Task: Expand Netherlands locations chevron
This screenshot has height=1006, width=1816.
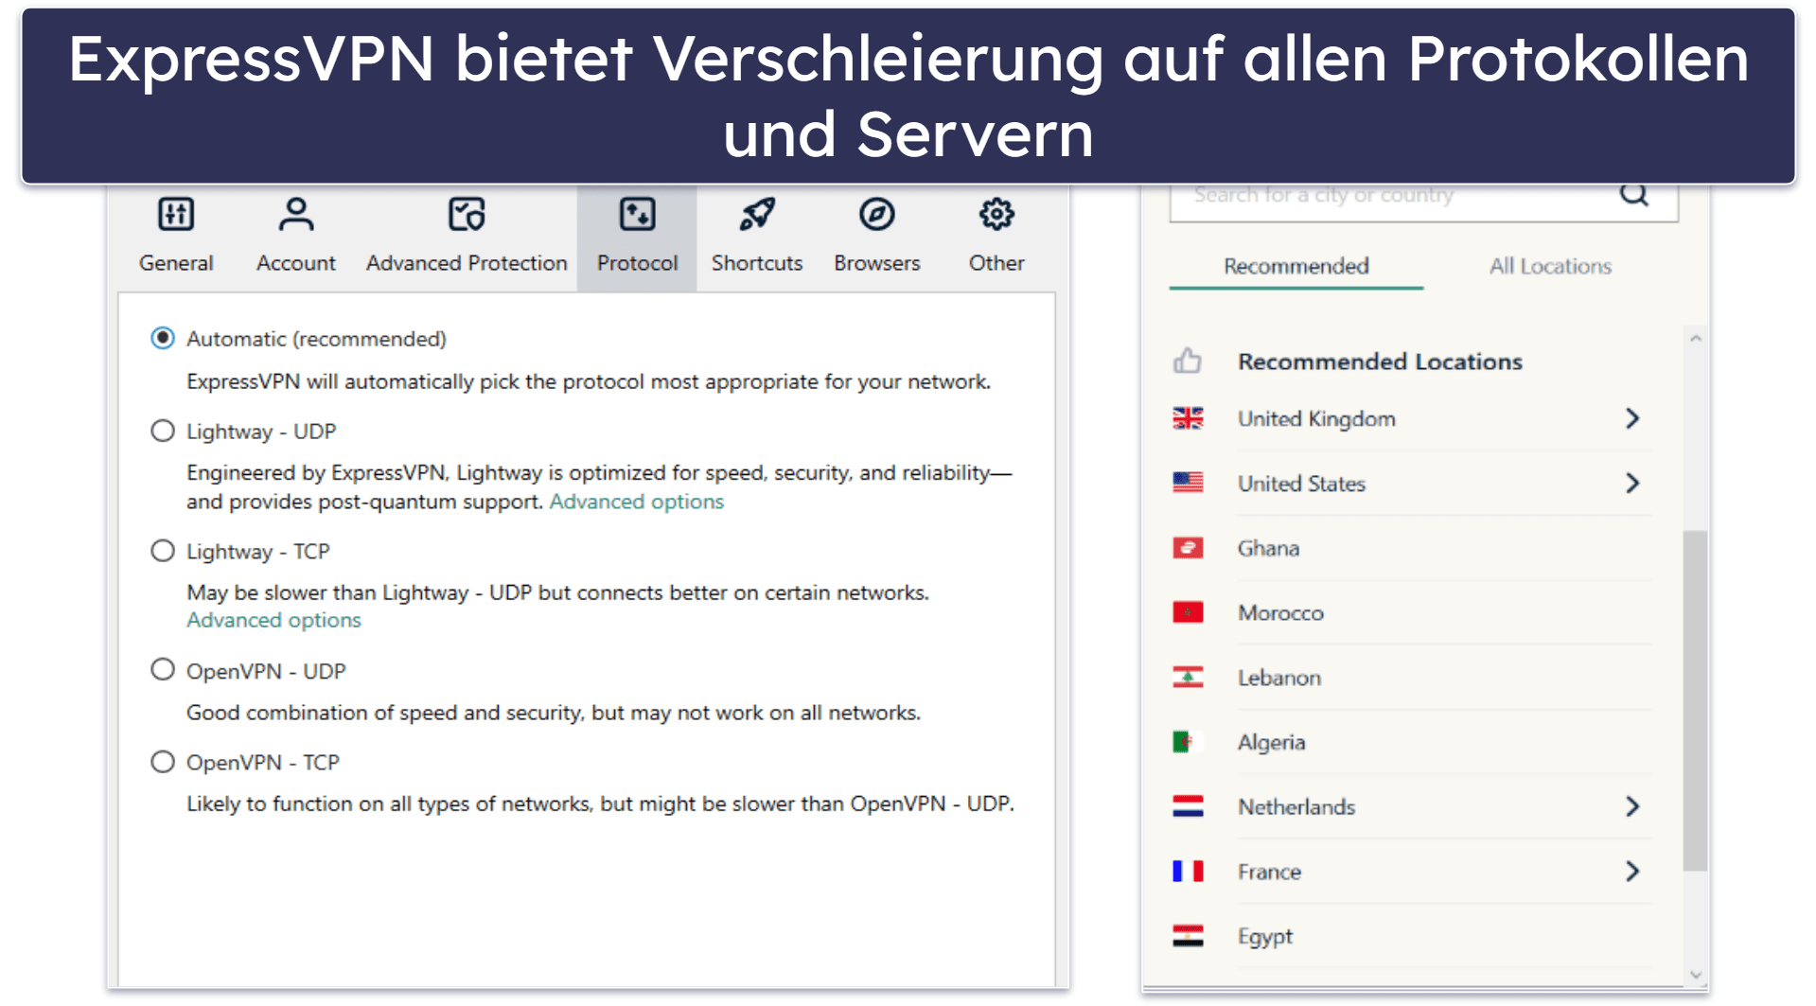Action: [1632, 806]
